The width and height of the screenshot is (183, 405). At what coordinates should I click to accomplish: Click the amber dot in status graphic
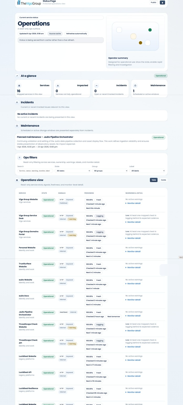[141, 43]
